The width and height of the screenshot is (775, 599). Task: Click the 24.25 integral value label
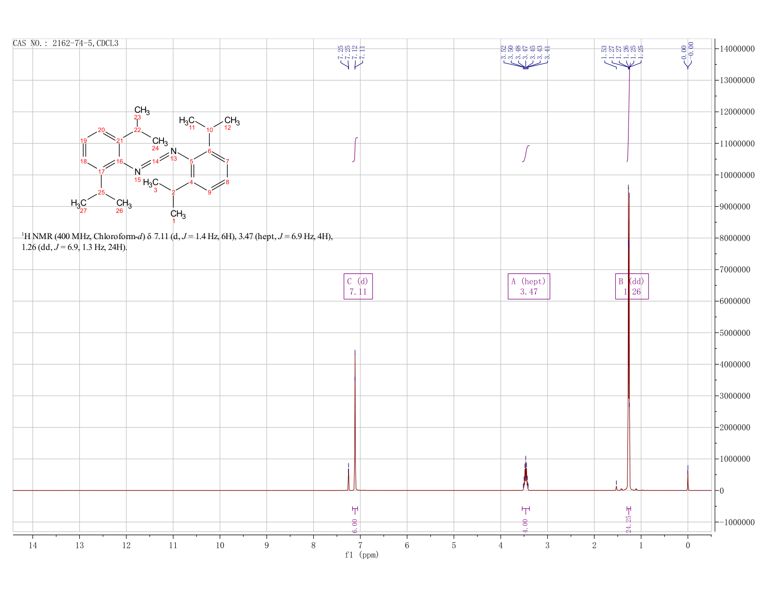tap(628, 524)
